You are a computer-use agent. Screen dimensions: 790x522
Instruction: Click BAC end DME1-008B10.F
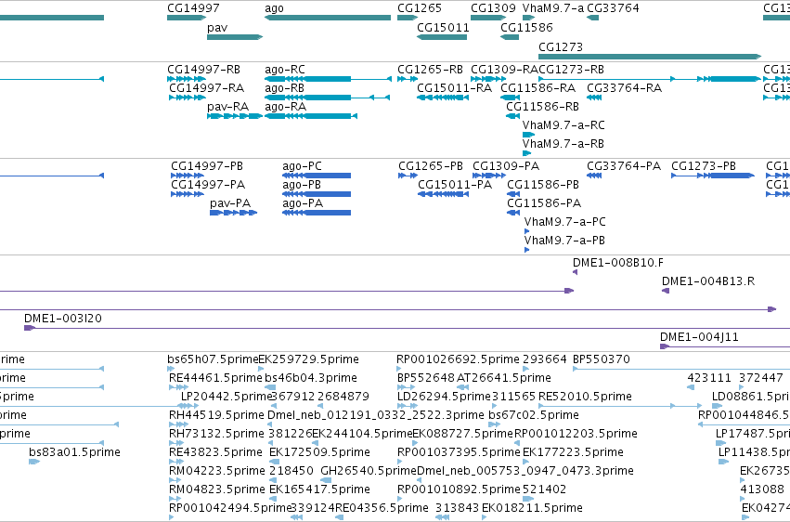click(x=617, y=263)
